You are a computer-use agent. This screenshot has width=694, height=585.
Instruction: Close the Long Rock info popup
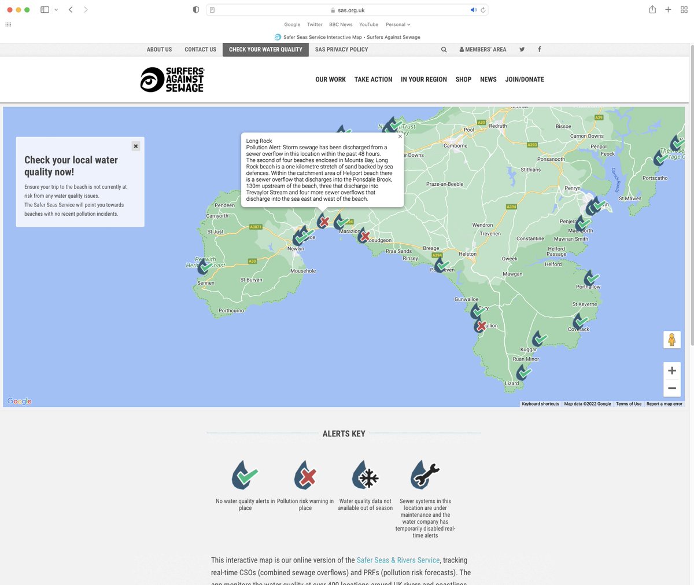click(x=400, y=137)
